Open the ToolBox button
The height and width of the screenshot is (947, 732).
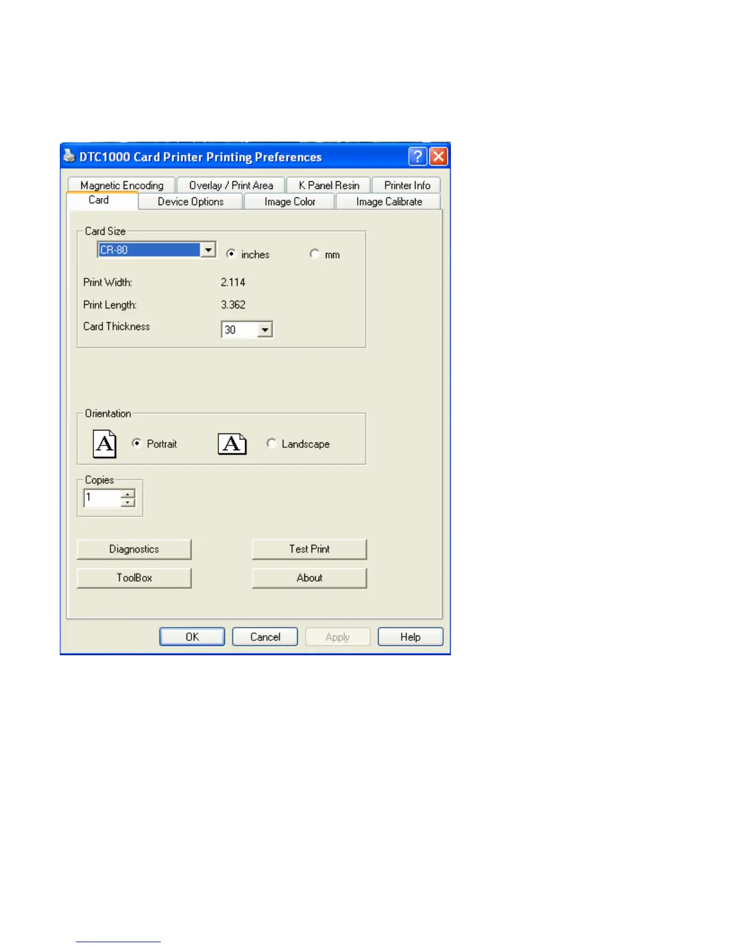point(134,578)
